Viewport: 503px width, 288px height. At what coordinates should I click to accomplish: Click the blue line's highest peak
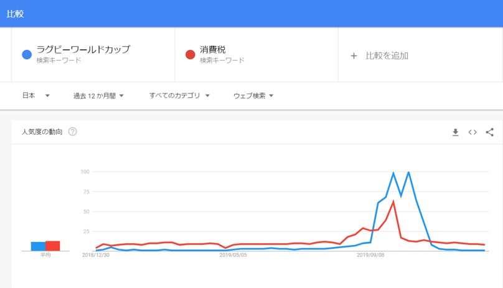click(408, 173)
